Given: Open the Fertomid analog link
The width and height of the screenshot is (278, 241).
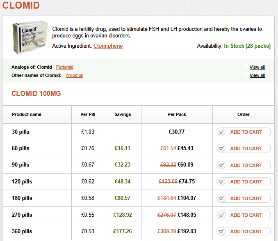Looking at the screenshot, I should [65, 67].
